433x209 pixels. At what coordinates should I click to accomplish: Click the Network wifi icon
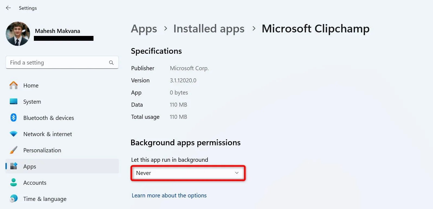pyautogui.click(x=14, y=134)
